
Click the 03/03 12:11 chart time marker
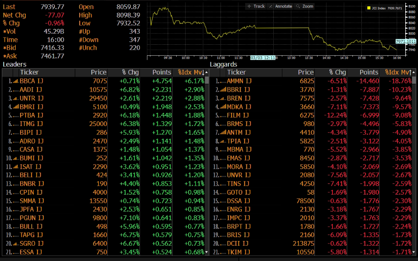point(263,57)
